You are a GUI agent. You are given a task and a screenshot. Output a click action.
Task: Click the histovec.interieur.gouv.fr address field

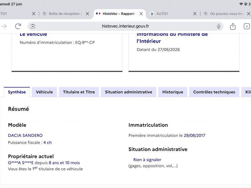125,26
